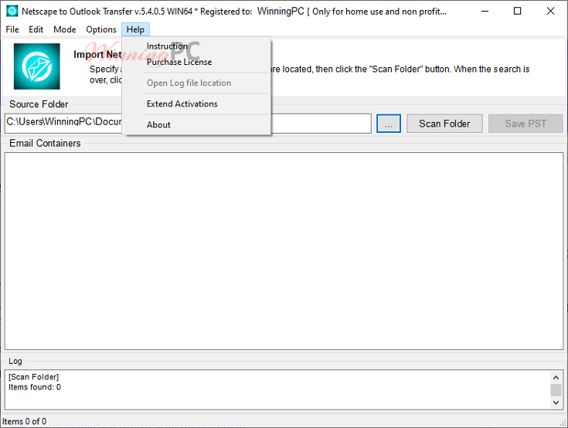Click the "Items 0 of 0" status text
Screen dimensions: 568x428
click(x=24, y=422)
